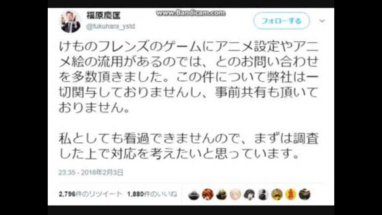This screenshot has width=382, height=215.
Task: Click the second paragraph starting 私としても
Action: tap(189, 146)
